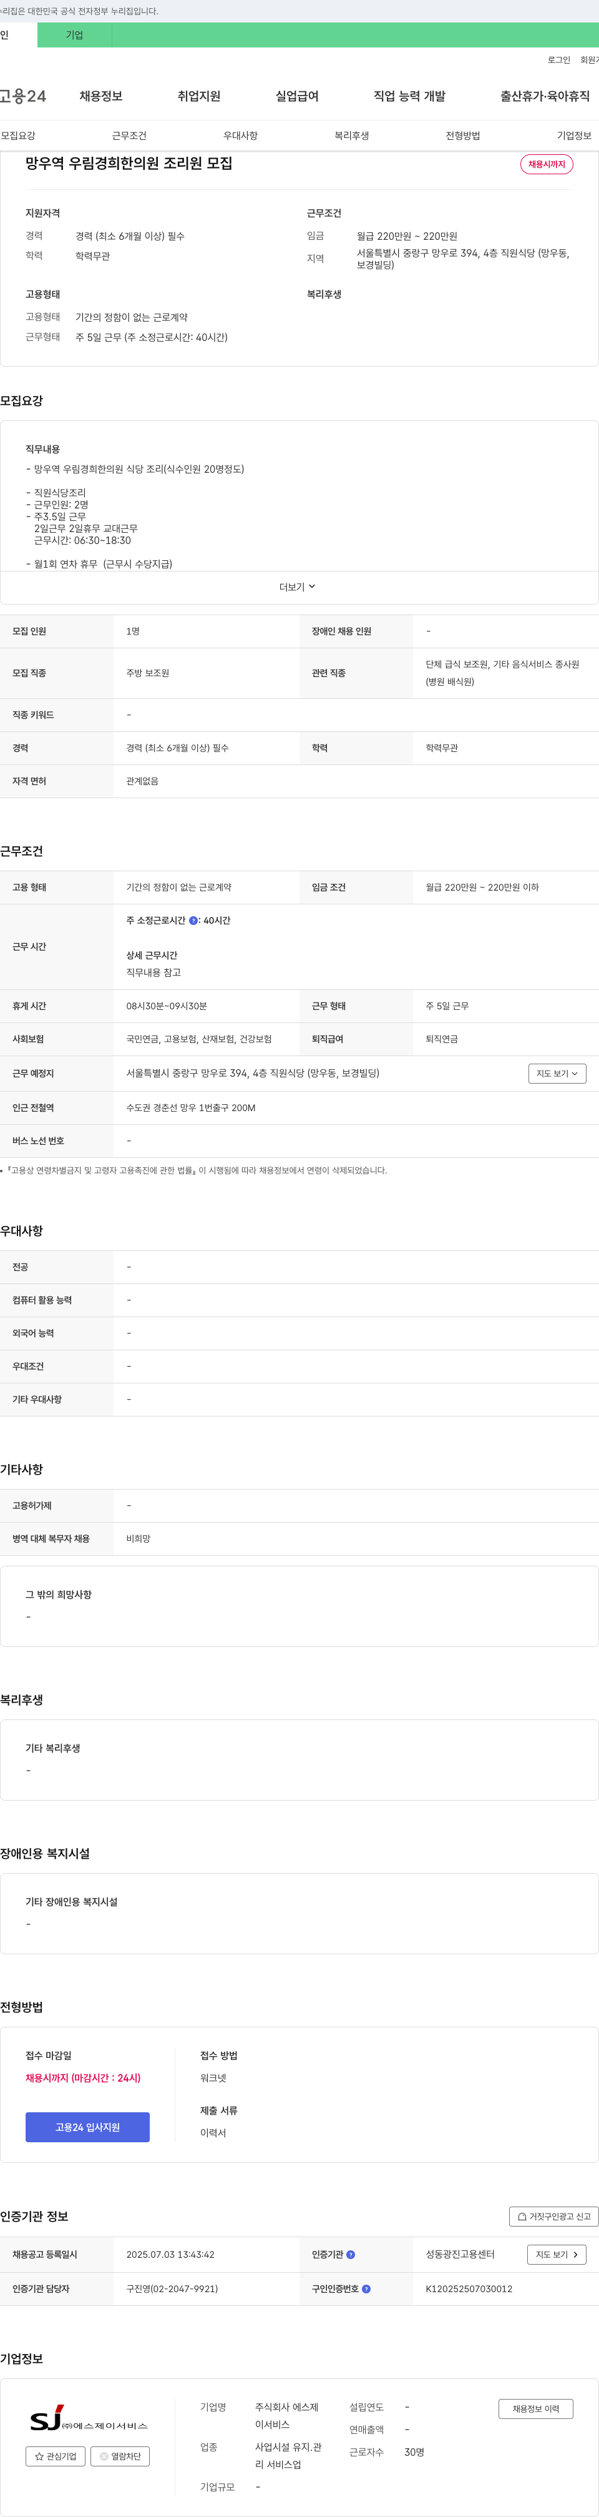Click the SJ 에스제이서비스 company logo
The height and width of the screenshot is (2517, 599).
pyautogui.click(x=88, y=2420)
